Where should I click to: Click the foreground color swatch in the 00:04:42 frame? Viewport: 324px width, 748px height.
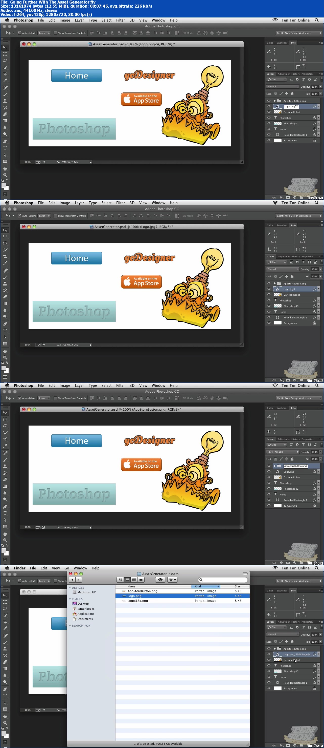tap(4, 551)
